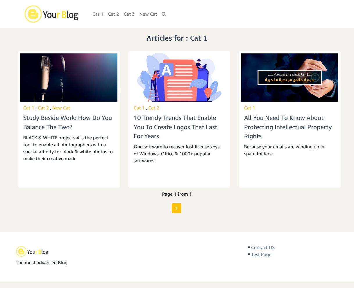Screen dimensions: 354x288
Task: Click the Your Blog logo in the footer
Action: (32, 252)
